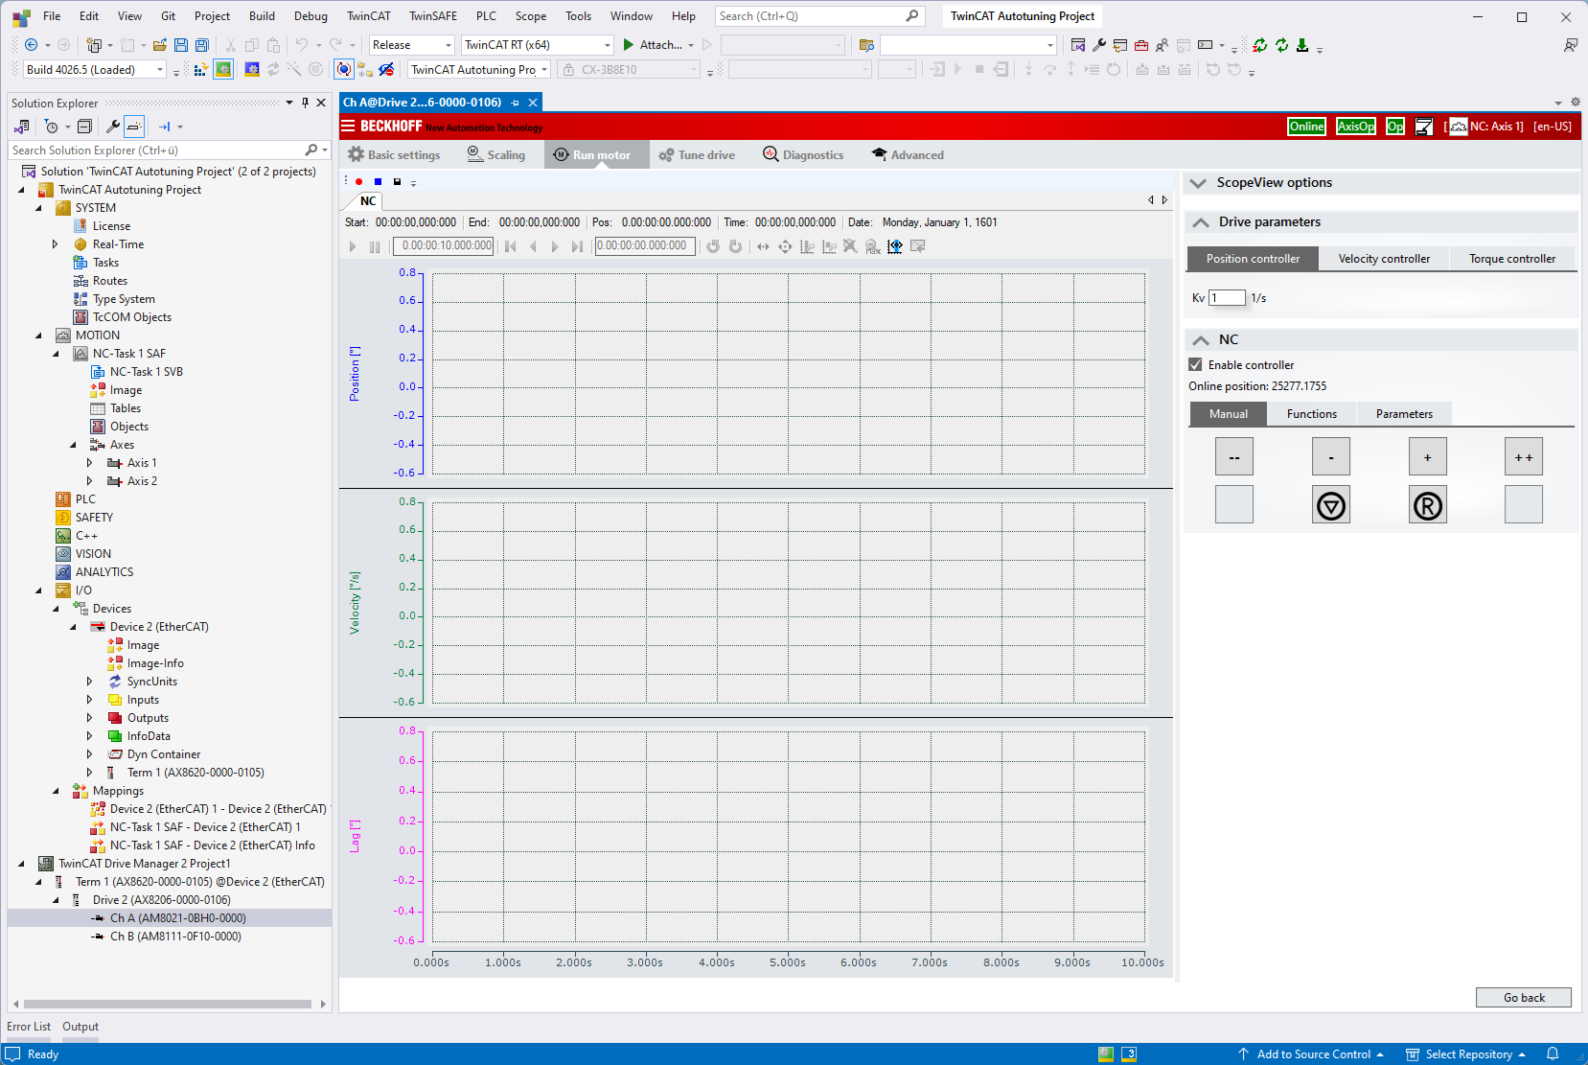Open the TwinSAFE menu

pyautogui.click(x=433, y=16)
